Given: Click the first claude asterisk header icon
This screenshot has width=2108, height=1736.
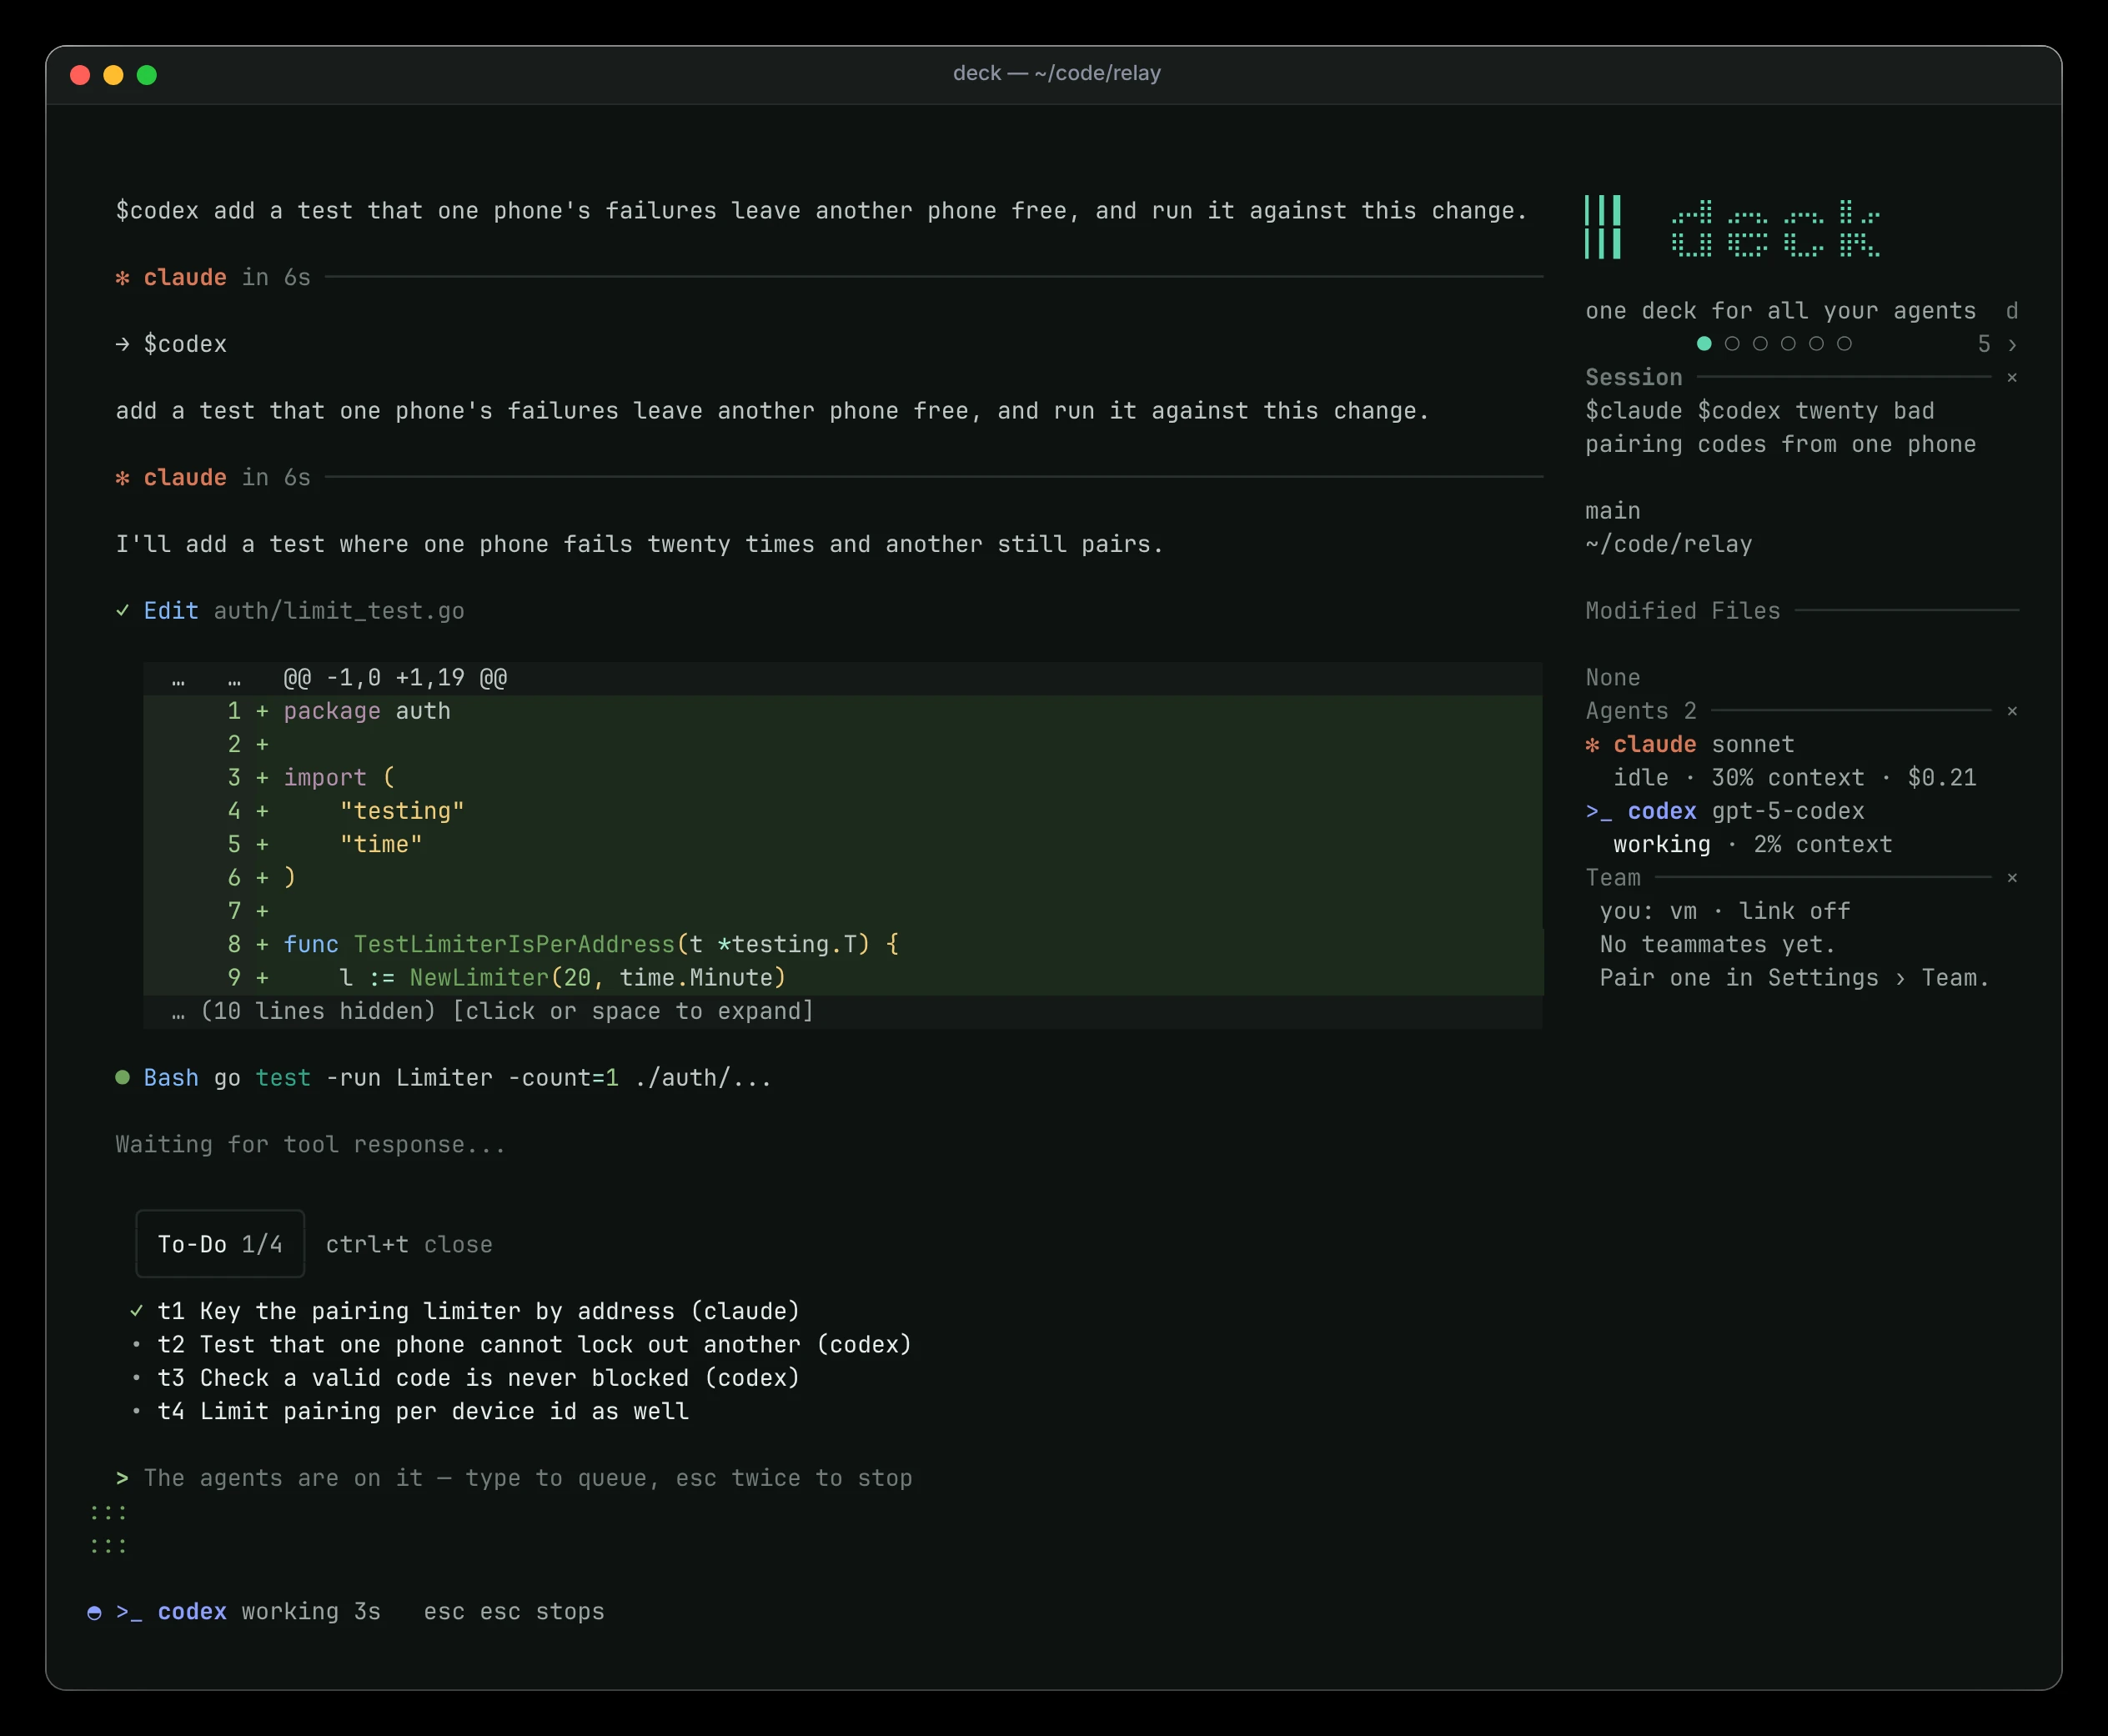Looking at the screenshot, I should pyautogui.click(x=122, y=278).
